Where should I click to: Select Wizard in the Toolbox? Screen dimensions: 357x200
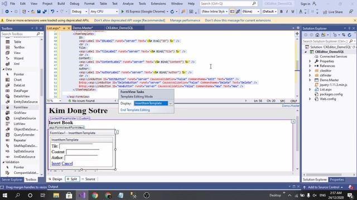pyautogui.click(x=18, y=58)
